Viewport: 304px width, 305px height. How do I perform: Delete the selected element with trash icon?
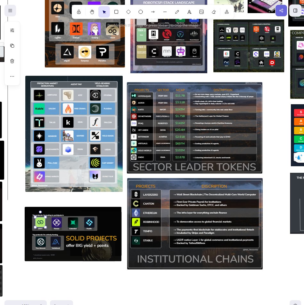[12, 61]
